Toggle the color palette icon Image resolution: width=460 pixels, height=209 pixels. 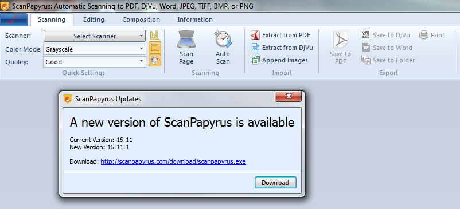[x=155, y=60]
